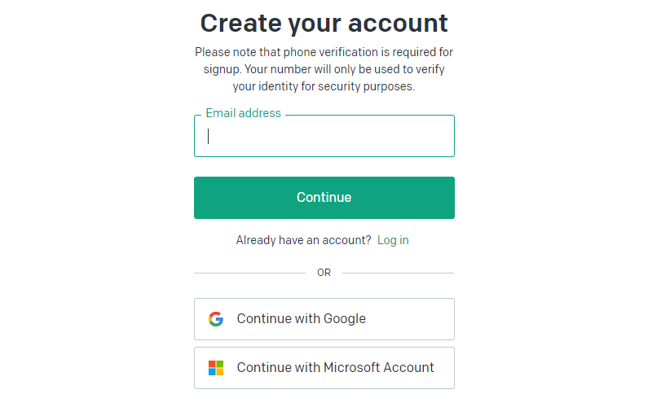Image resolution: width=652 pixels, height=407 pixels.
Task: Click the blinking text cursor in email box
Action: tap(209, 137)
